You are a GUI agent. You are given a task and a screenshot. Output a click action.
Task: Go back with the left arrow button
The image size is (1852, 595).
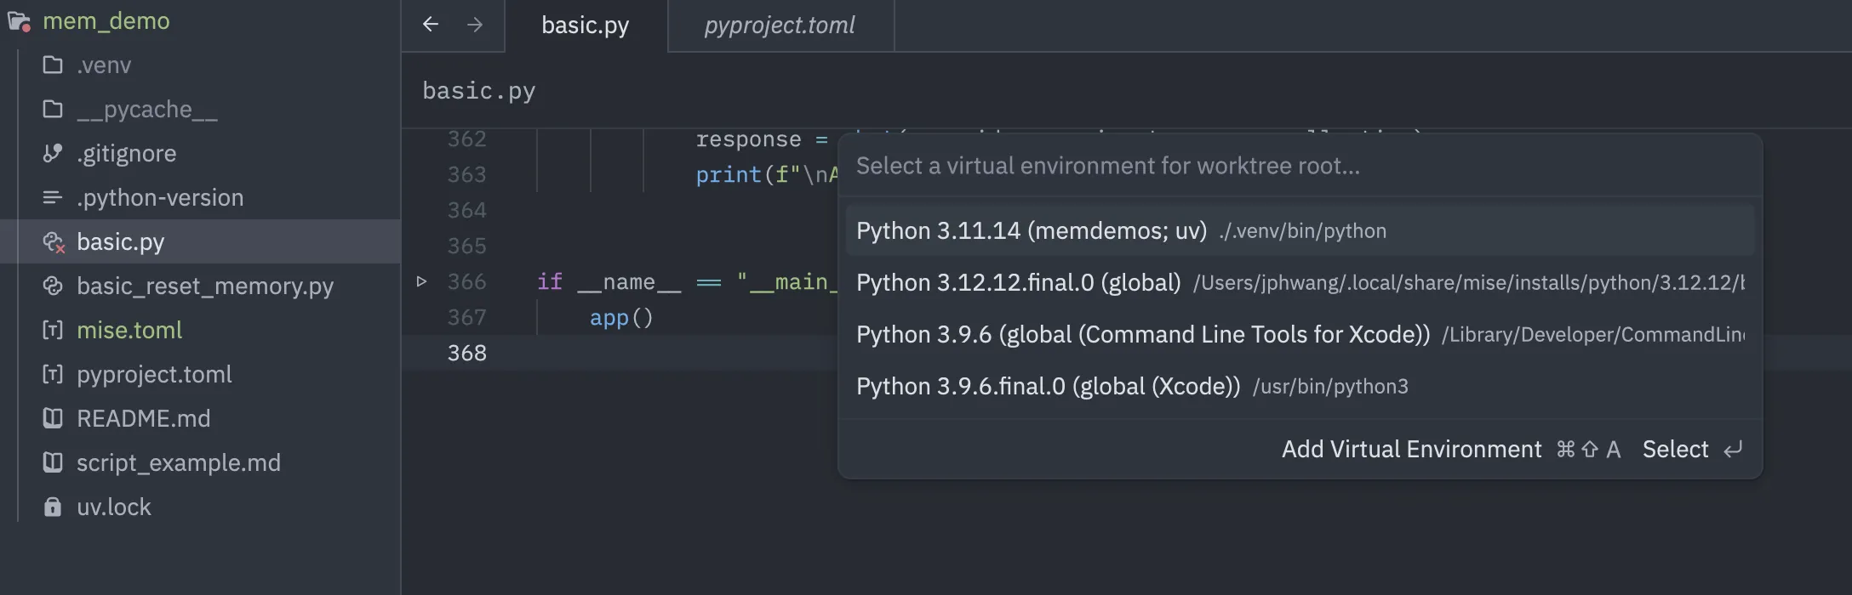coord(431,24)
